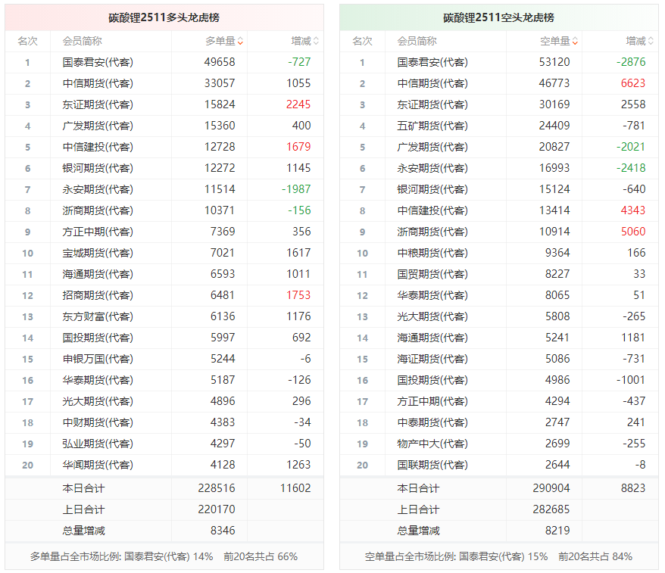Click short volume value 53120
Screen dimensions: 665x573
pyautogui.click(x=554, y=62)
